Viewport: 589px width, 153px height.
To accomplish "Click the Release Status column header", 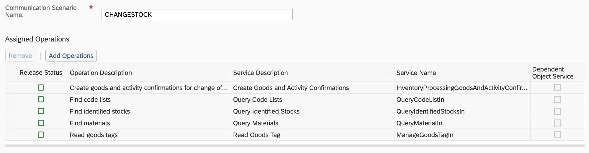I will [41, 73].
